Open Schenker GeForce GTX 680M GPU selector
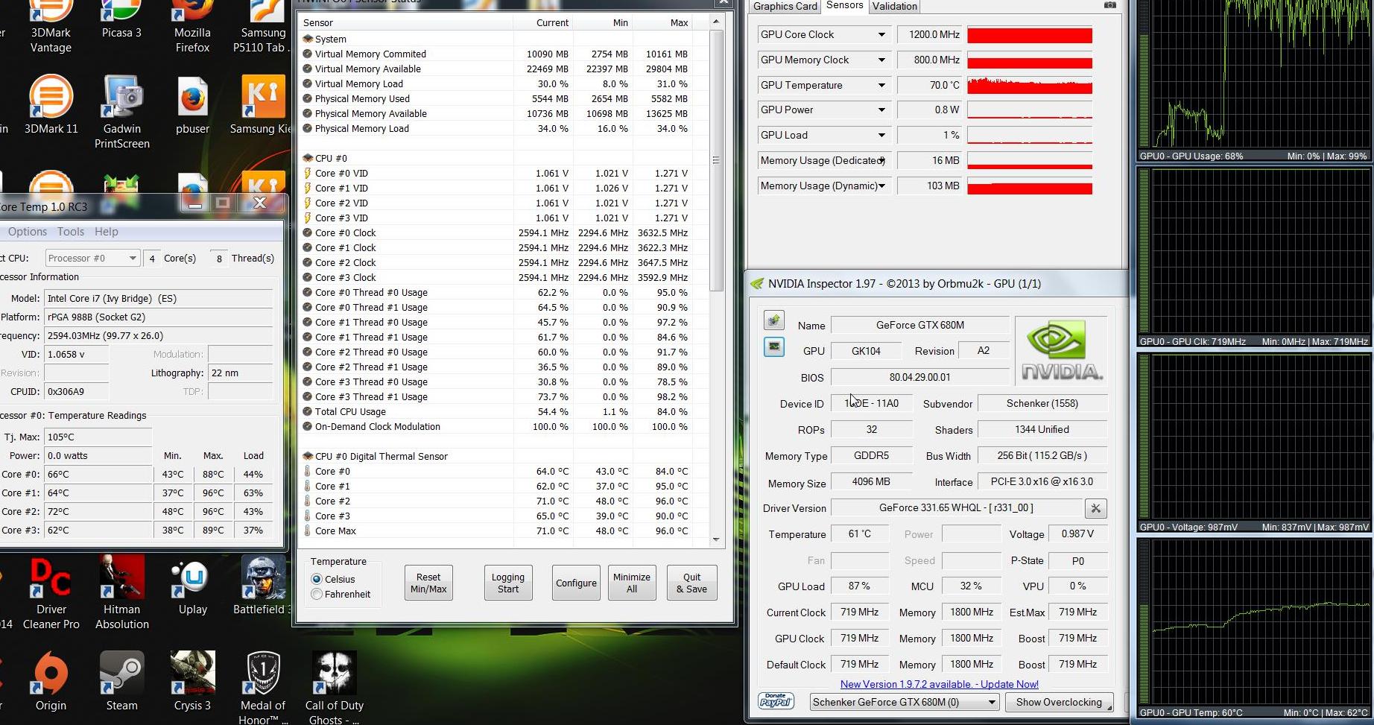Image resolution: width=1374 pixels, height=725 pixels. coord(904,702)
